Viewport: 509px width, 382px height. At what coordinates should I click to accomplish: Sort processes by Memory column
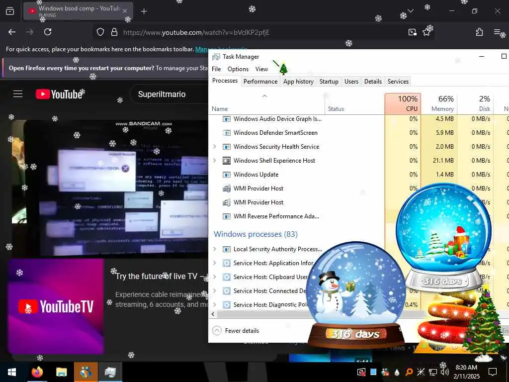pyautogui.click(x=439, y=104)
